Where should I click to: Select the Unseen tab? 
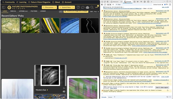coord(43,11)
